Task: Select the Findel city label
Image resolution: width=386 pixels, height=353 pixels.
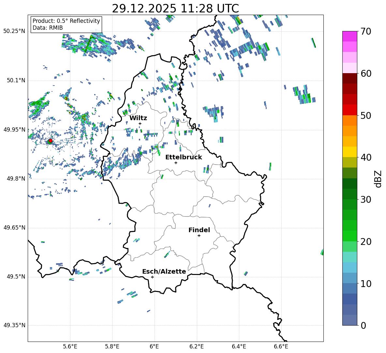Action: pyautogui.click(x=199, y=230)
